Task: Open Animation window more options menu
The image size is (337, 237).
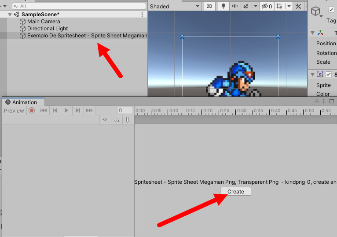Action: point(324,101)
